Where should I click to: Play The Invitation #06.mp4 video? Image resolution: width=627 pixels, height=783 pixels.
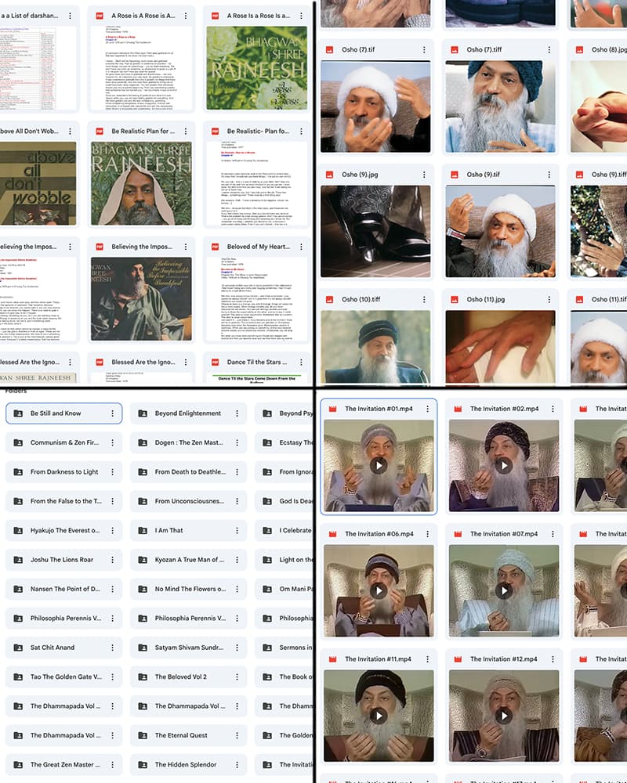click(379, 590)
